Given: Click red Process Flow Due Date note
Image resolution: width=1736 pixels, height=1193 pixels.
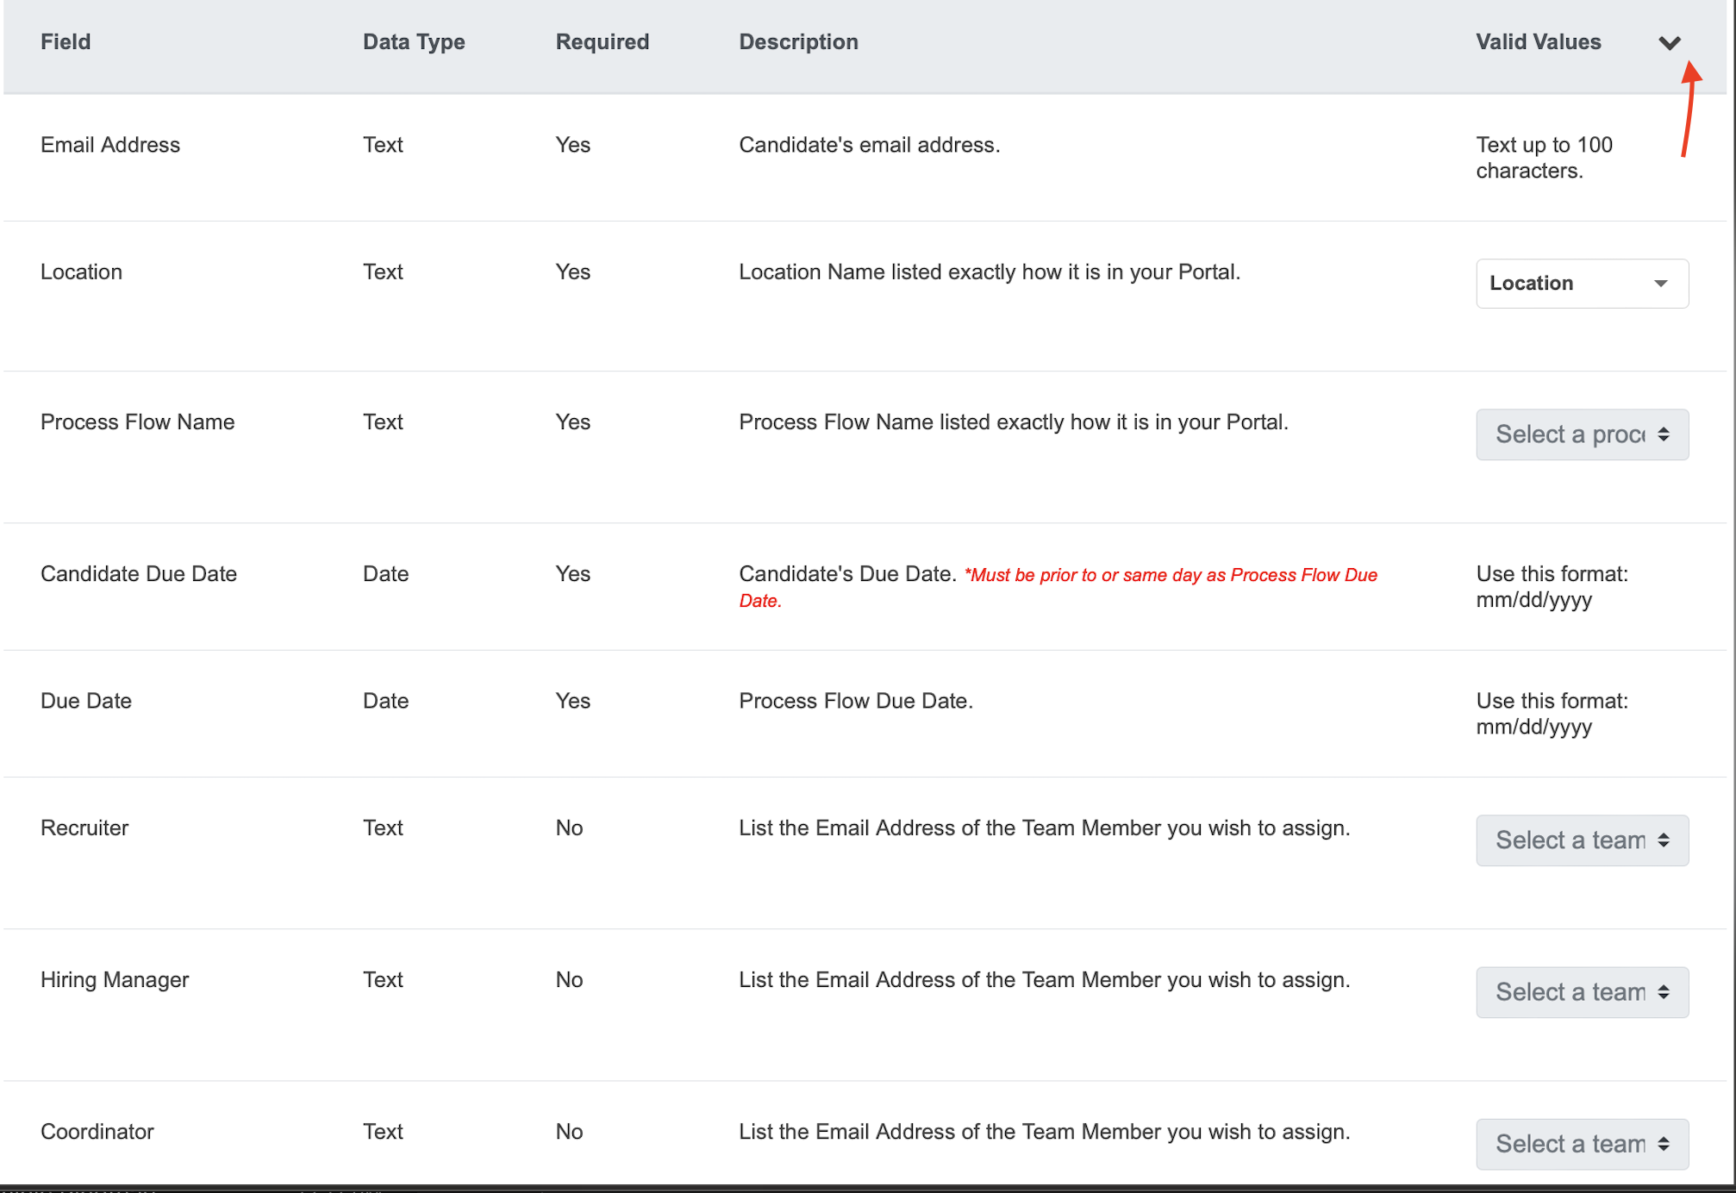Looking at the screenshot, I should 1170,576.
